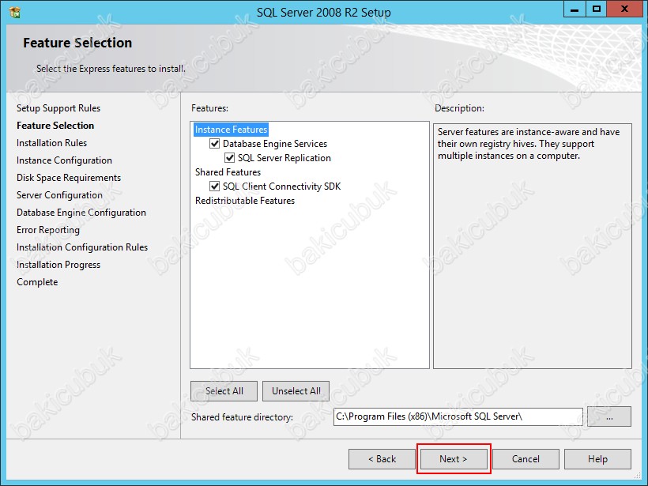This screenshot has width=648, height=486.
Task: Toggle the SQL Client Connectivity SDK checkbox
Action: tap(214, 186)
